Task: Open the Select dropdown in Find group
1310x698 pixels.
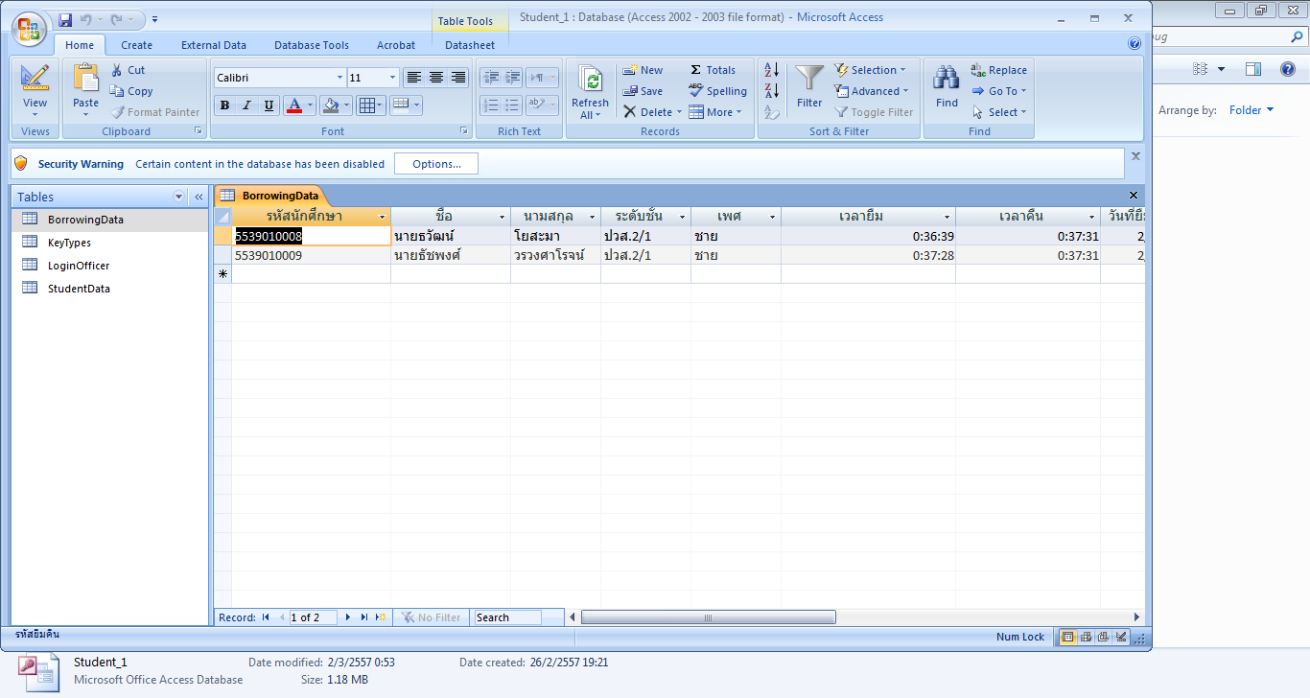Action: [x=998, y=112]
